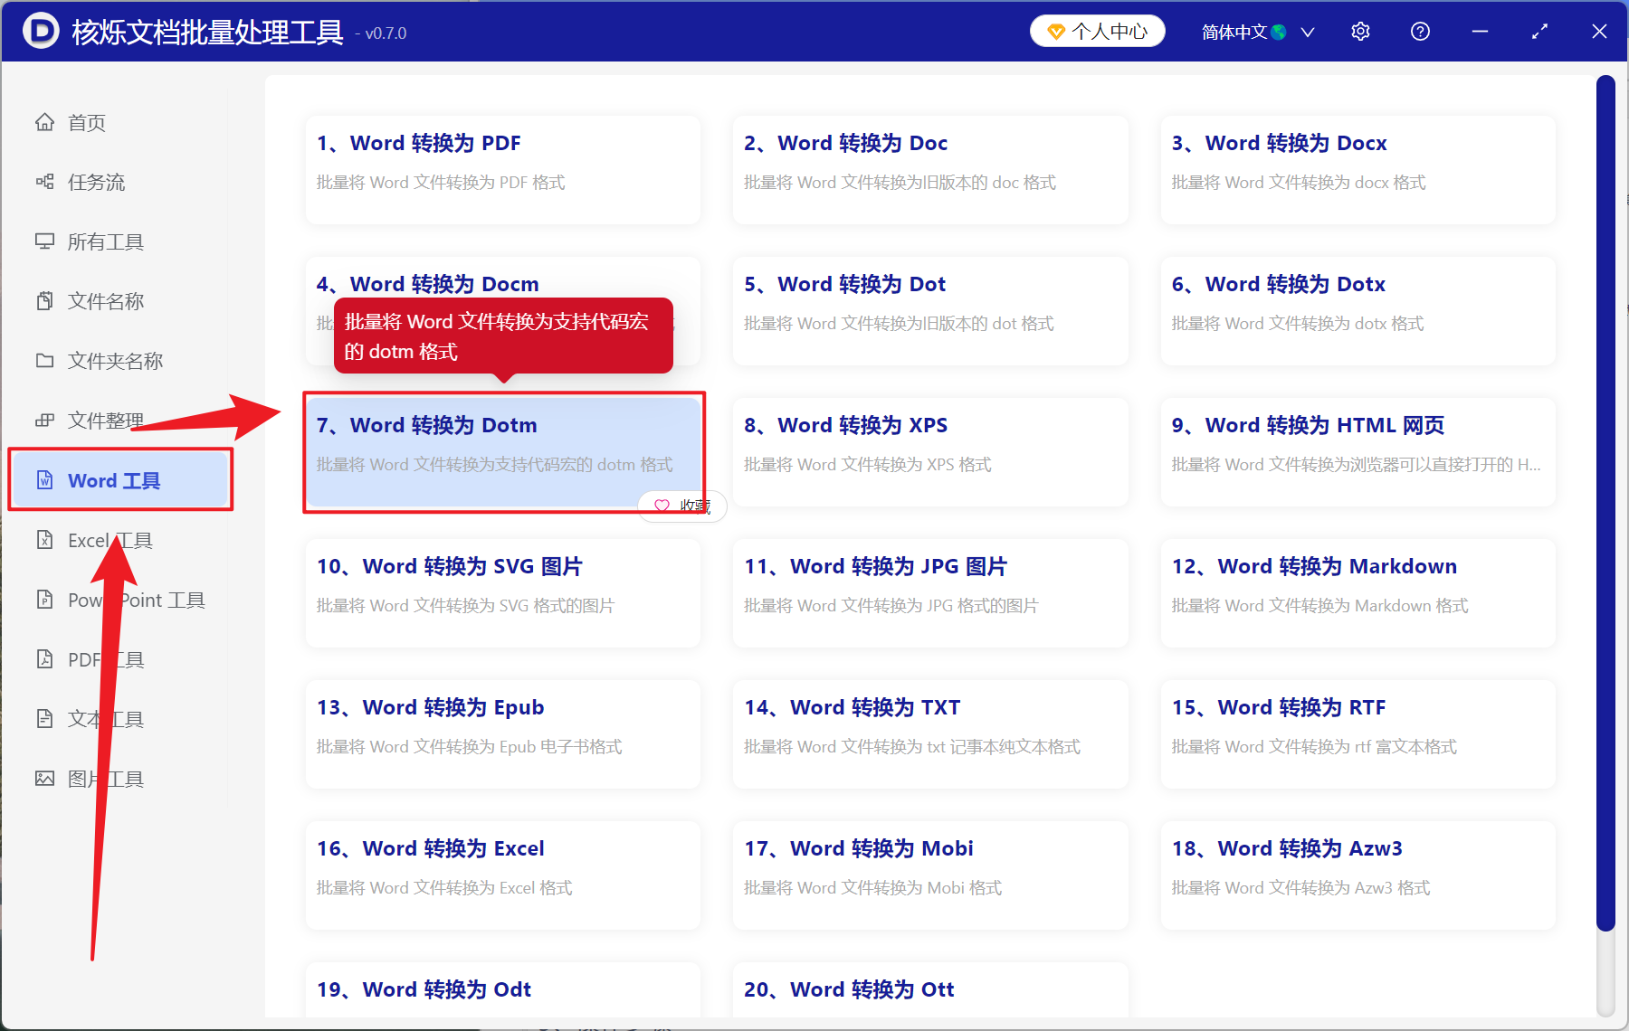Viewport: 1629px width, 1031px height.
Task: Click the text file icon beside 文本工具
Action: click(44, 719)
